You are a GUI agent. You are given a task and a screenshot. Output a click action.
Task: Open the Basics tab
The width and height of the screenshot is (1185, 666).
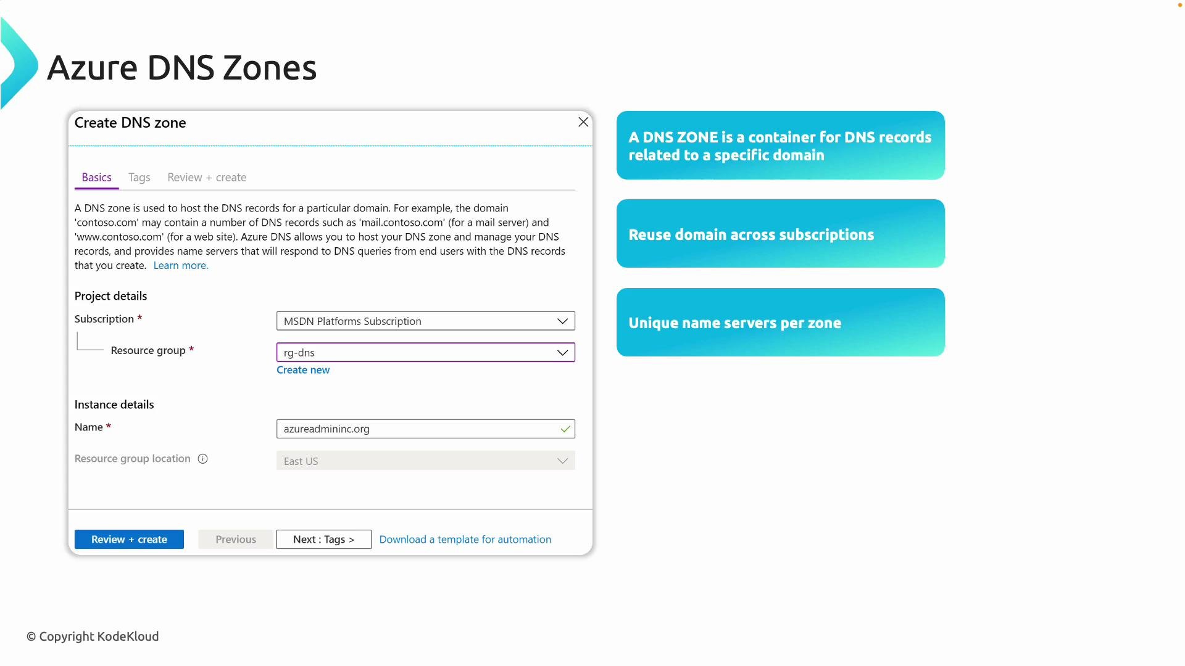[97, 178]
